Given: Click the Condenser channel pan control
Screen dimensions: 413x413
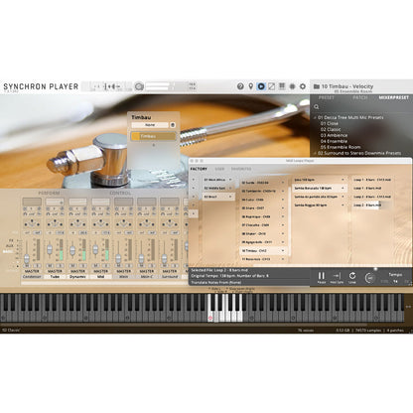Looking at the screenshot, I should coord(32,223).
